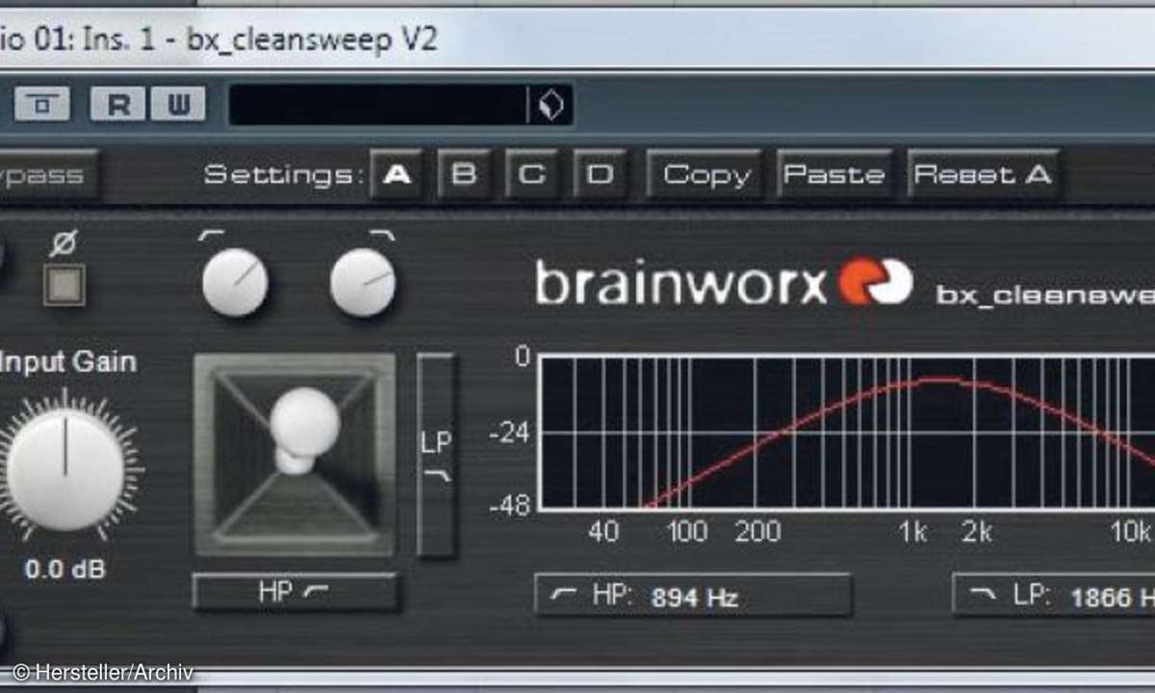Toggle the Write automation W button
This screenshot has height=693, width=1155.
pos(177,104)
